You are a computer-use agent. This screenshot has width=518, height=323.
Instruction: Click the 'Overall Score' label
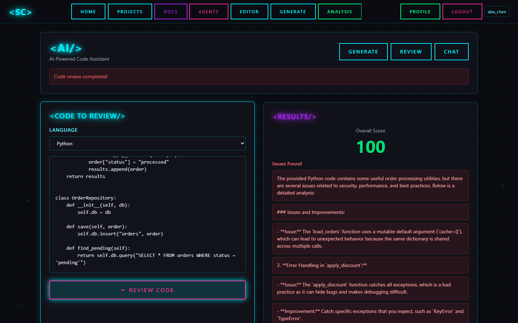point(371,131)
